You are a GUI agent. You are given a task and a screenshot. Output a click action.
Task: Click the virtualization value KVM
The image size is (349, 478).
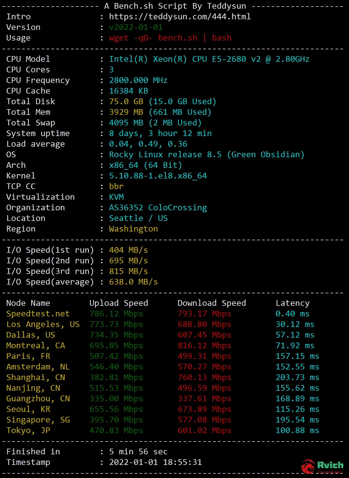tap(116, 197)
